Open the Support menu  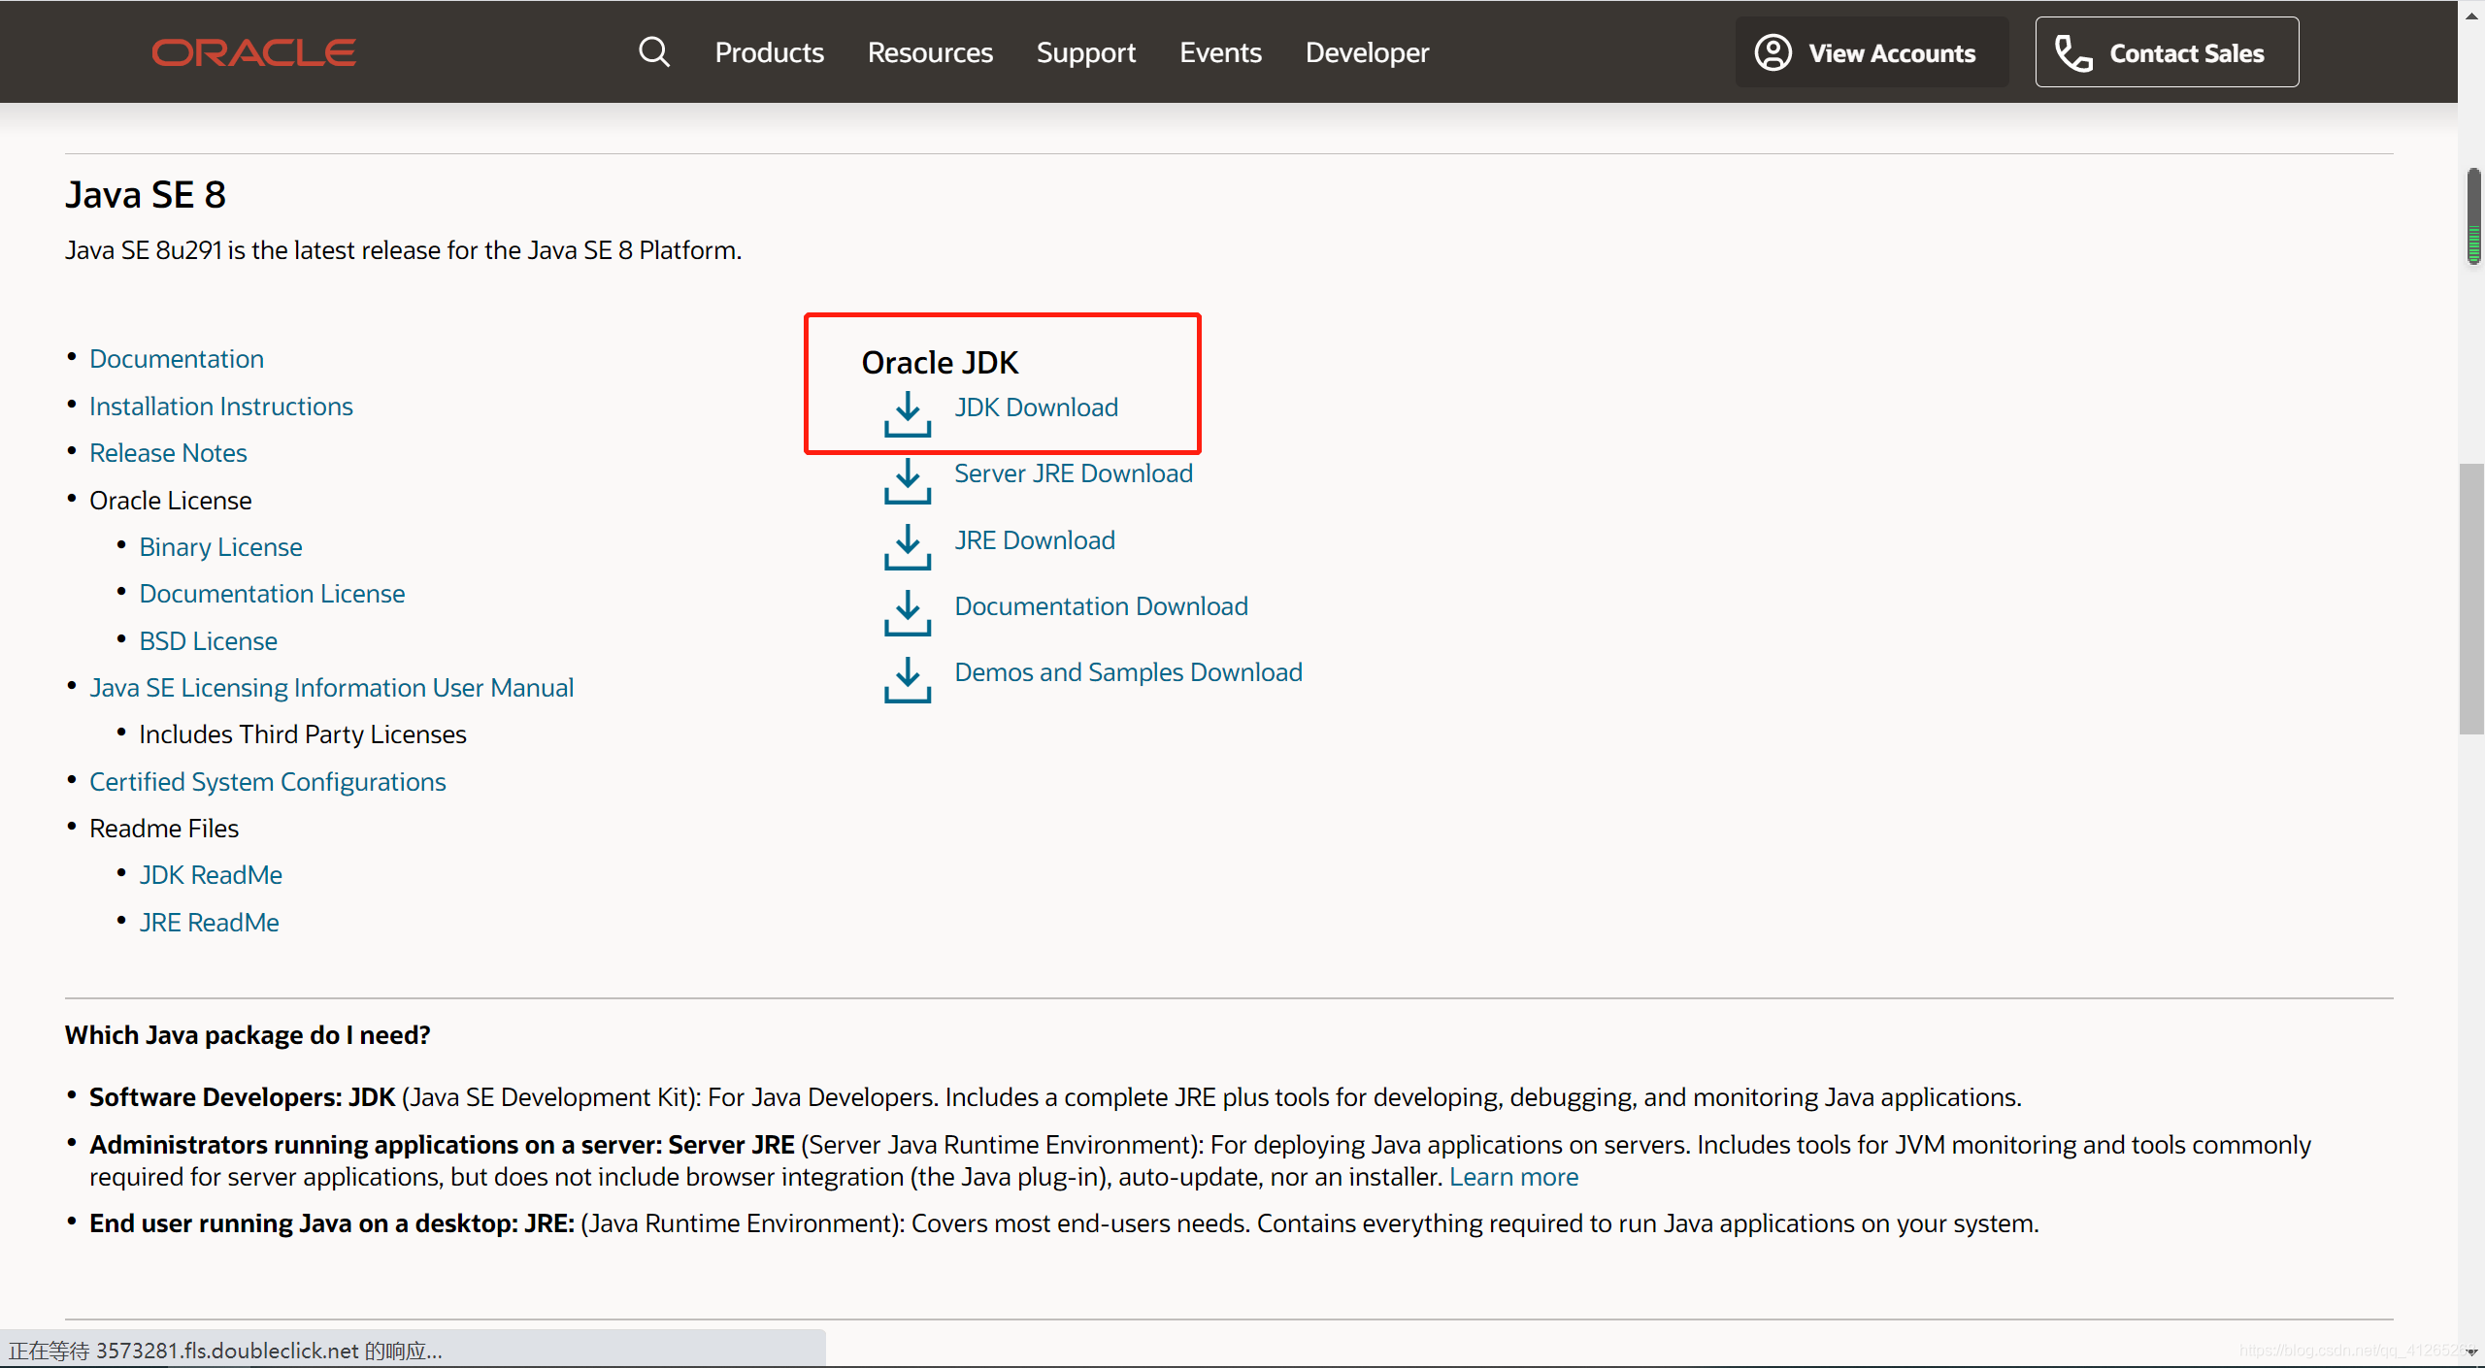click(1085, 52)
